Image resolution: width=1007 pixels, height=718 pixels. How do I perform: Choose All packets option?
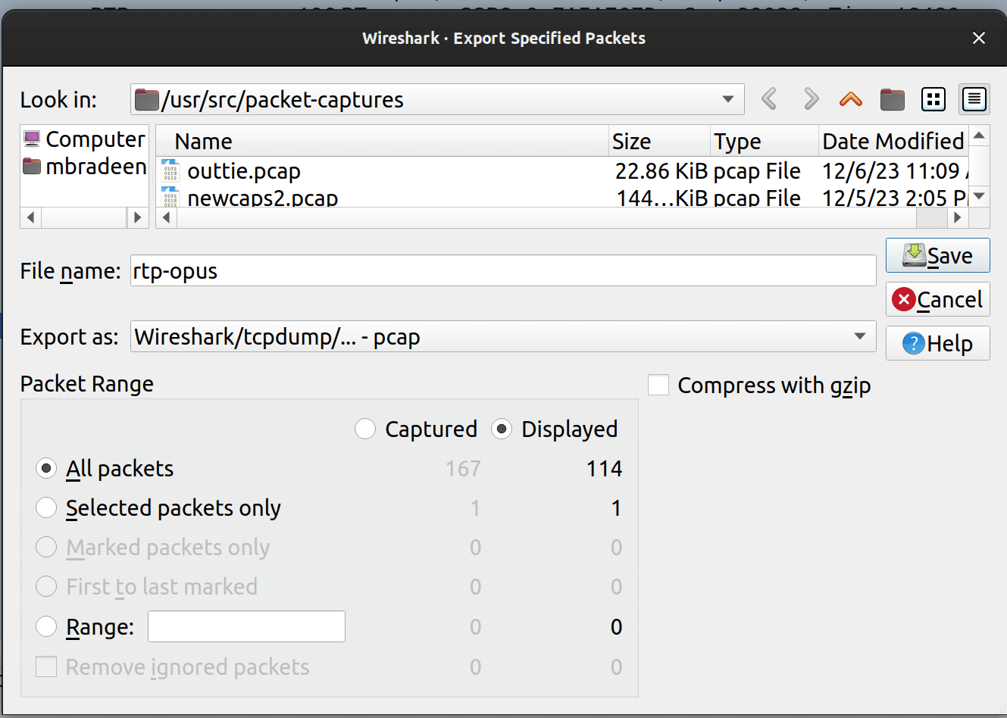(x=46, y=469)
